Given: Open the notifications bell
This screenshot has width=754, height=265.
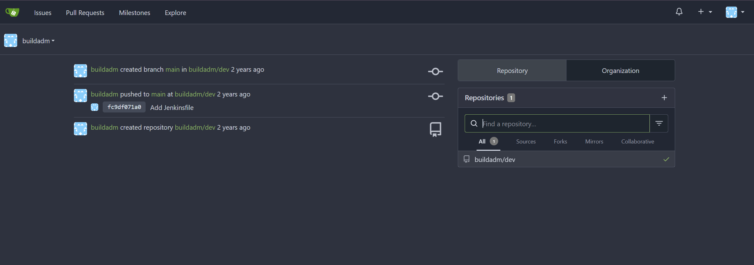Looking at the screenshot, I should click(679, 12).
